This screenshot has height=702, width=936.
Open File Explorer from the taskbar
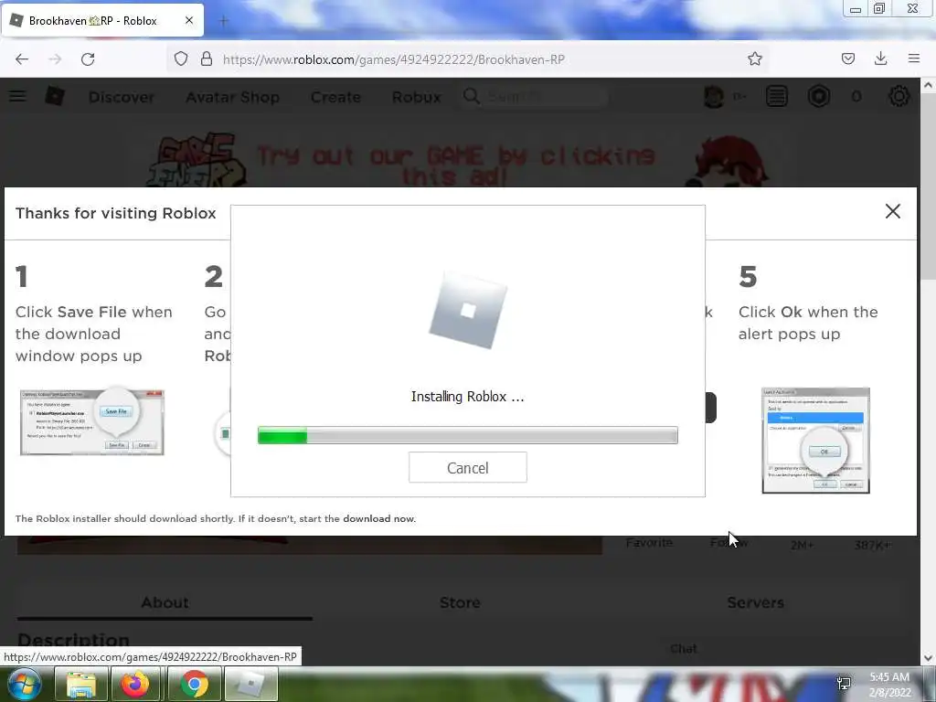pos(81,684)
